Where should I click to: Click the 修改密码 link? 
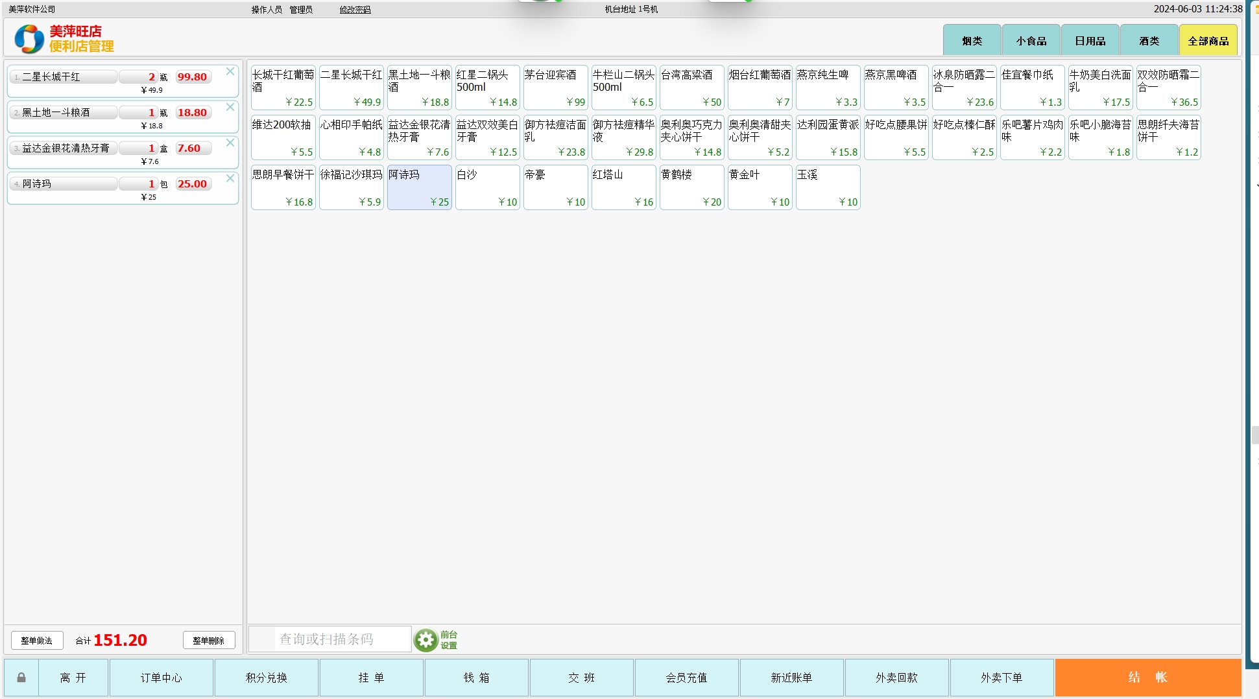click(x=355, y=10)
